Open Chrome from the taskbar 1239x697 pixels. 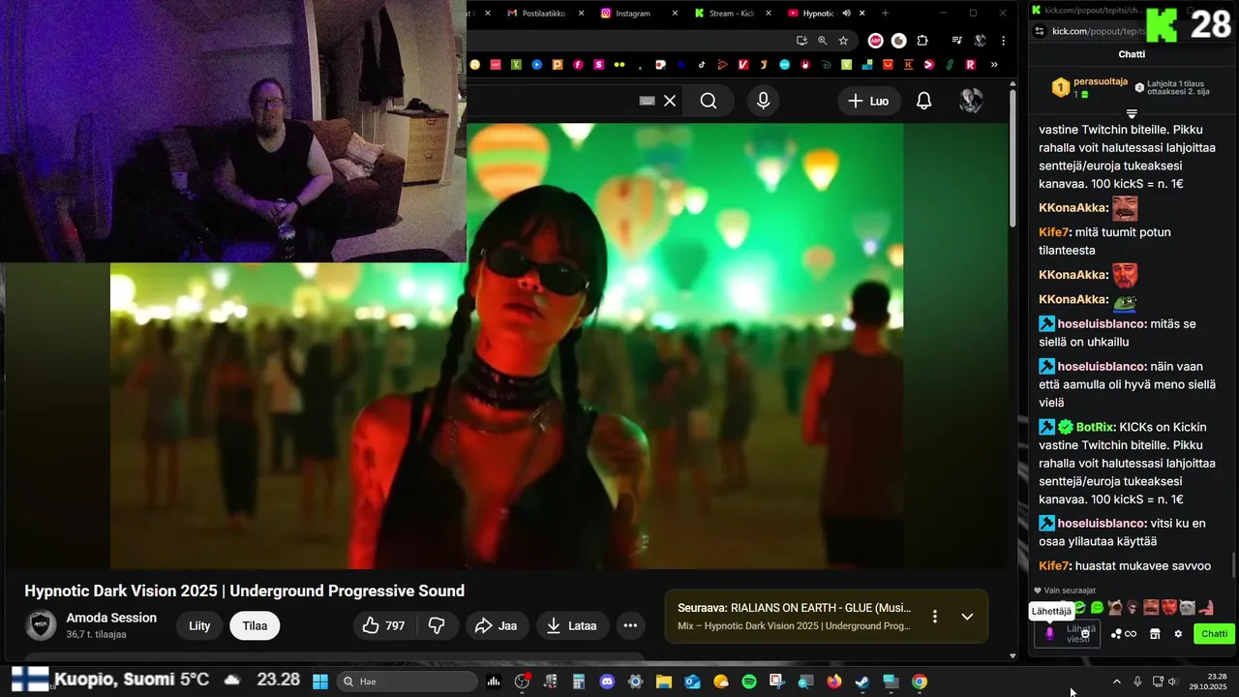click(x=919, y=682)
